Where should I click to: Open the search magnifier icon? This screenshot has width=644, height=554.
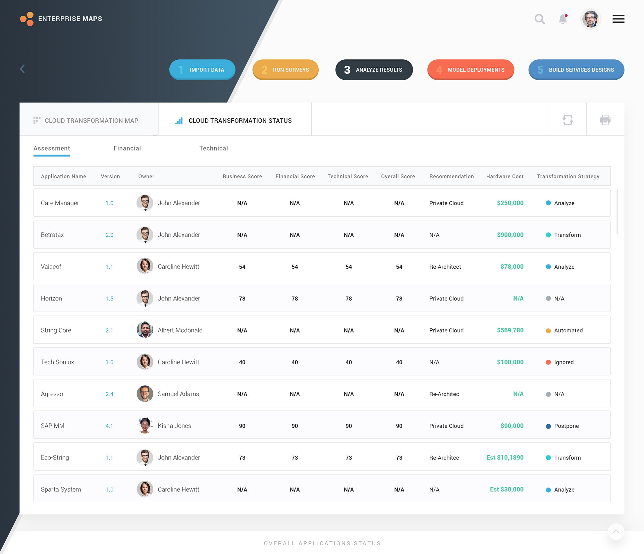(539, 19)
